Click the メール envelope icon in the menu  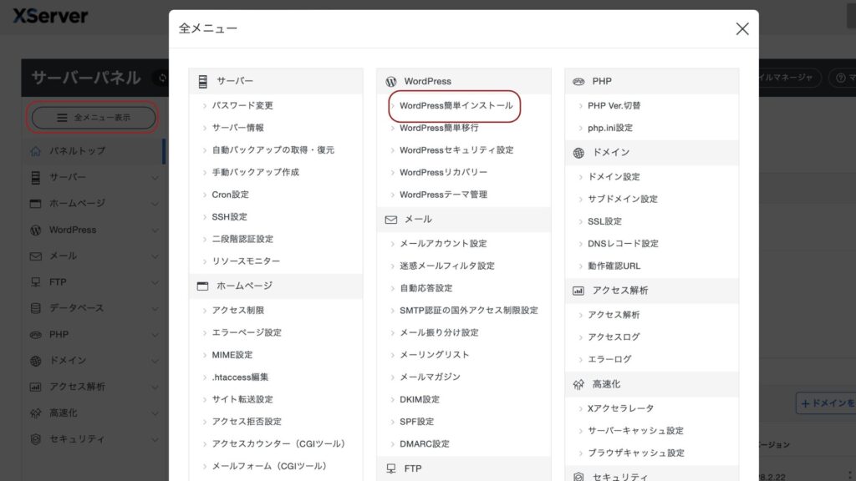[x=391, y=220]
